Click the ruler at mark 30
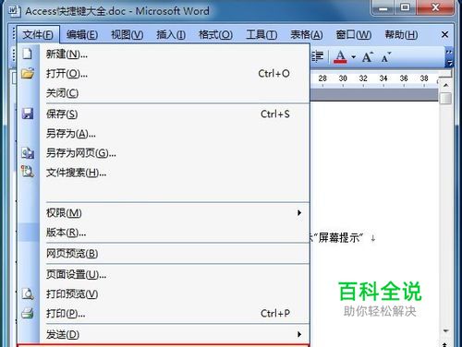The height and width of the screenshot is (347, 462). tap(343, 78)
